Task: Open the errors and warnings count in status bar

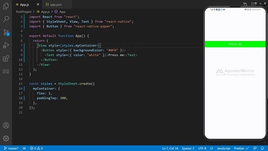Action: 36,148
